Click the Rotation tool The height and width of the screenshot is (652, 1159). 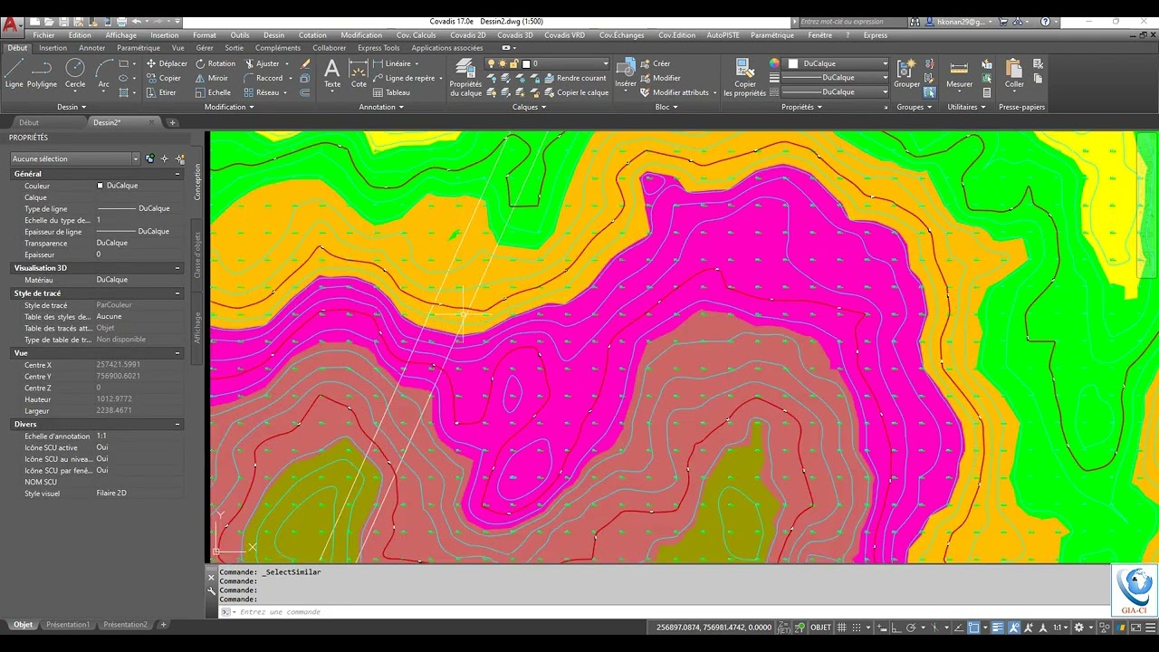point(215,63)
